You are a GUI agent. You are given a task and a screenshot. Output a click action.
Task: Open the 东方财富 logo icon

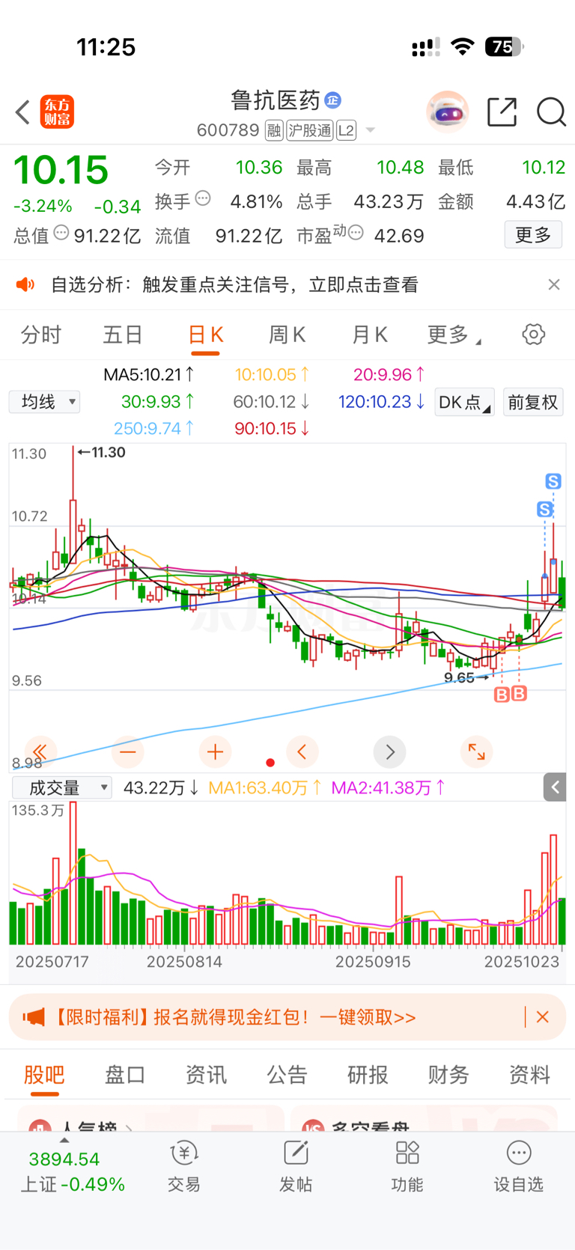click(57, 112)
